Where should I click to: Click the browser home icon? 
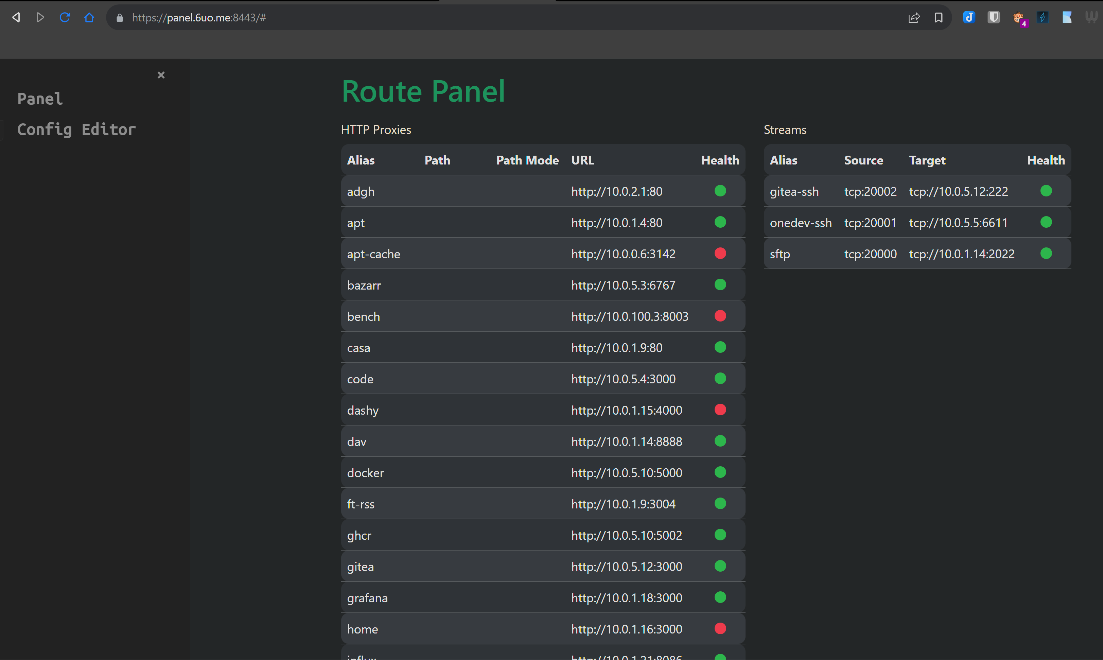coord(89,18)
